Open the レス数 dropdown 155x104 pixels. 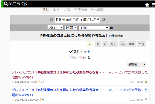(x=71, y=27)
